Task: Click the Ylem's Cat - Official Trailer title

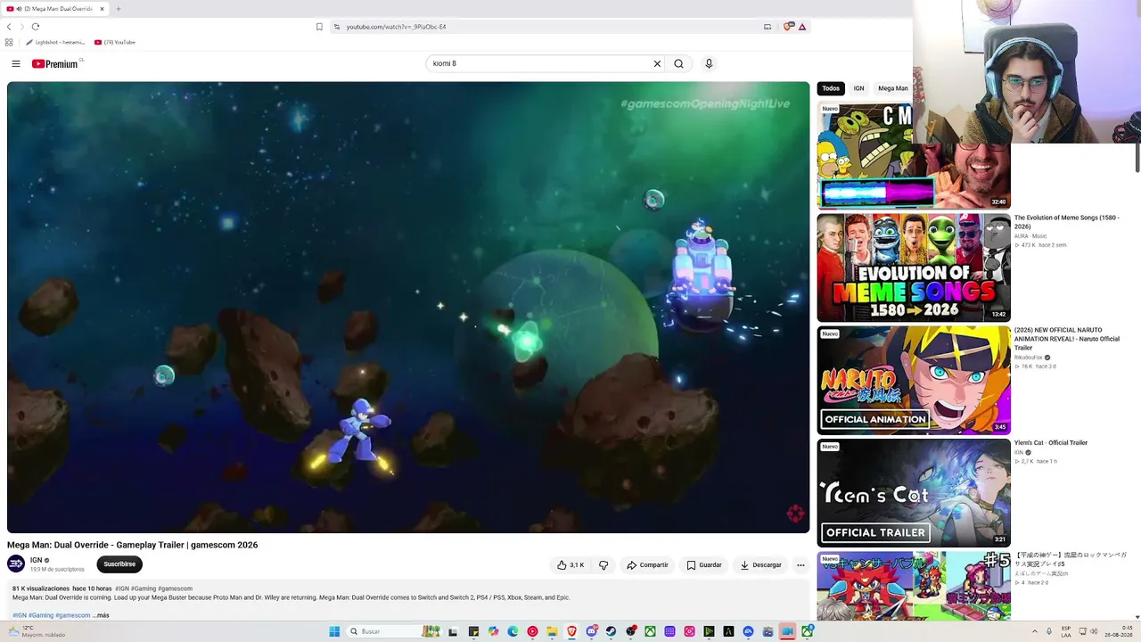Action: coord(1051,442)
